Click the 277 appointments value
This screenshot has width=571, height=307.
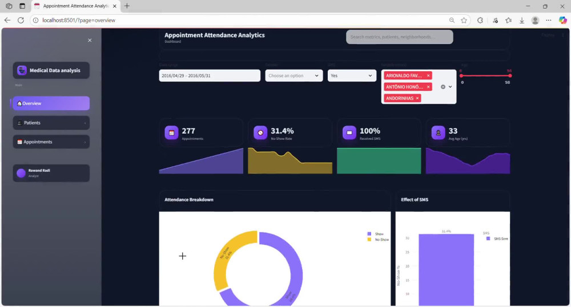click(x=188, y=131)
